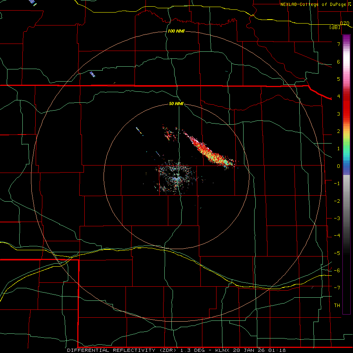Pick the blue 0 dB color band

click(x=346, y=167)
